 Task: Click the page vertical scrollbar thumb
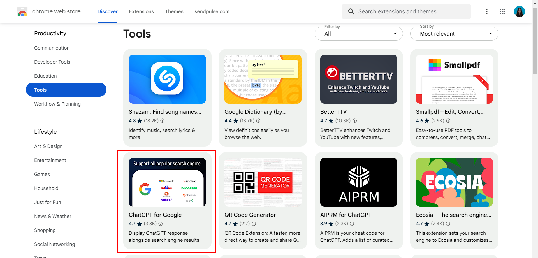(535, 41)
